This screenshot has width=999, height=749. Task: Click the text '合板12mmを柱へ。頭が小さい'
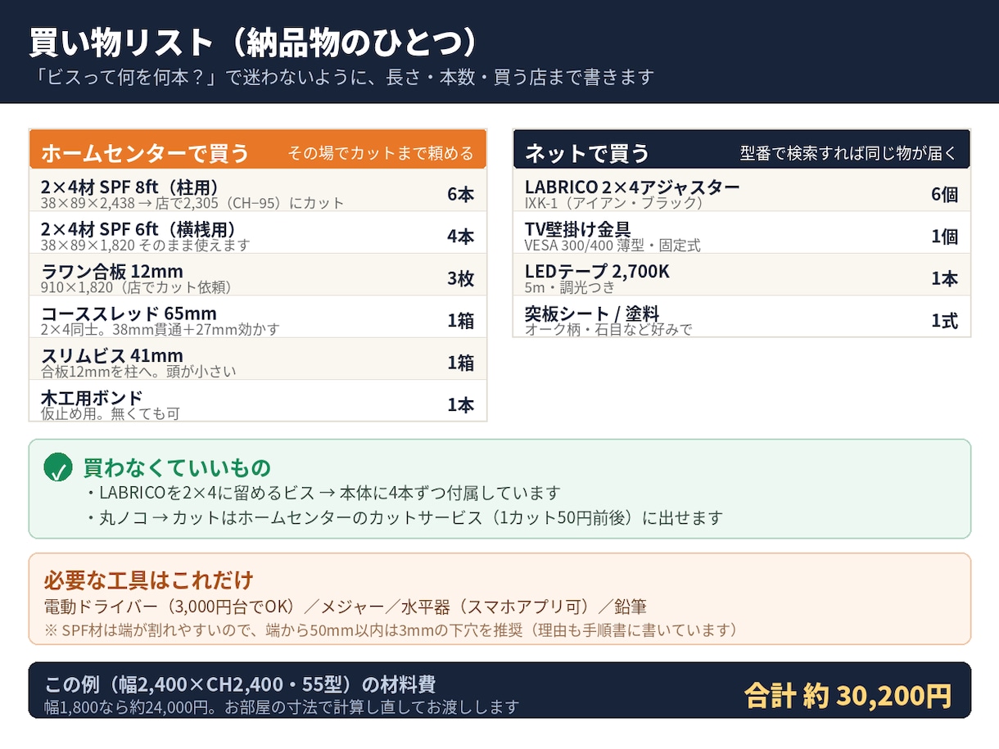tap(138, 372)
